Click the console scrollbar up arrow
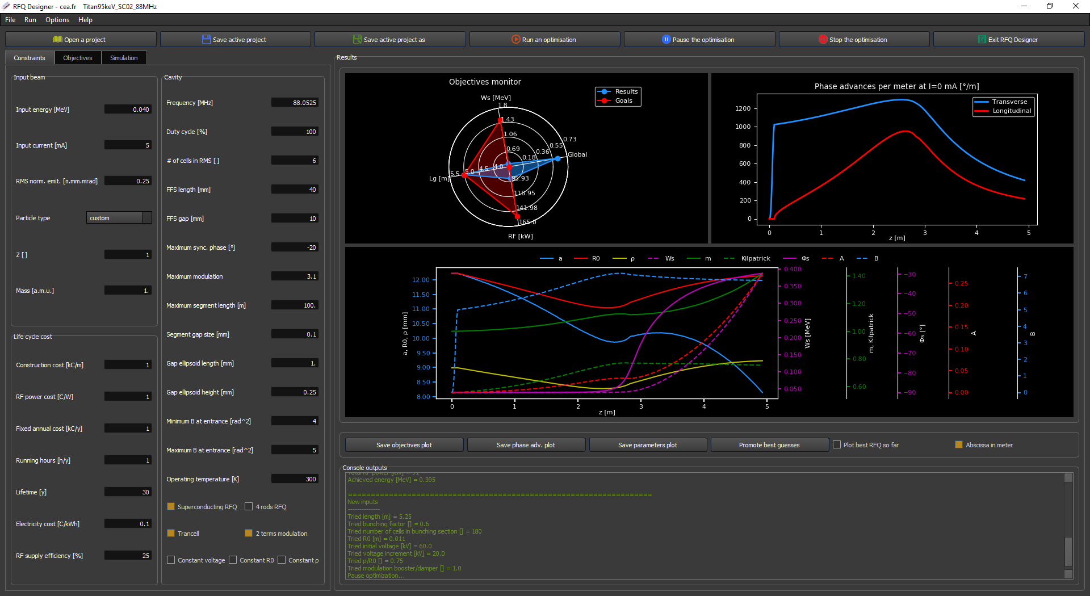1090x596 pixels. [1068, 477]
